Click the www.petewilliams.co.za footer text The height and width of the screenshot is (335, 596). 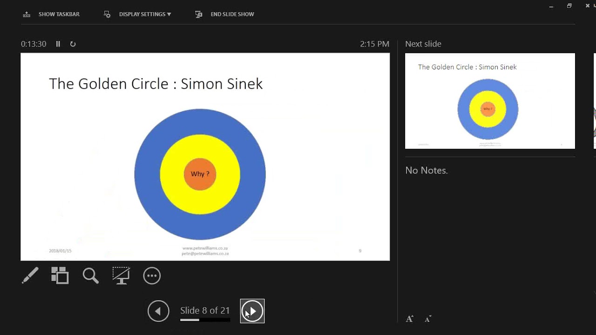(205, 248)
